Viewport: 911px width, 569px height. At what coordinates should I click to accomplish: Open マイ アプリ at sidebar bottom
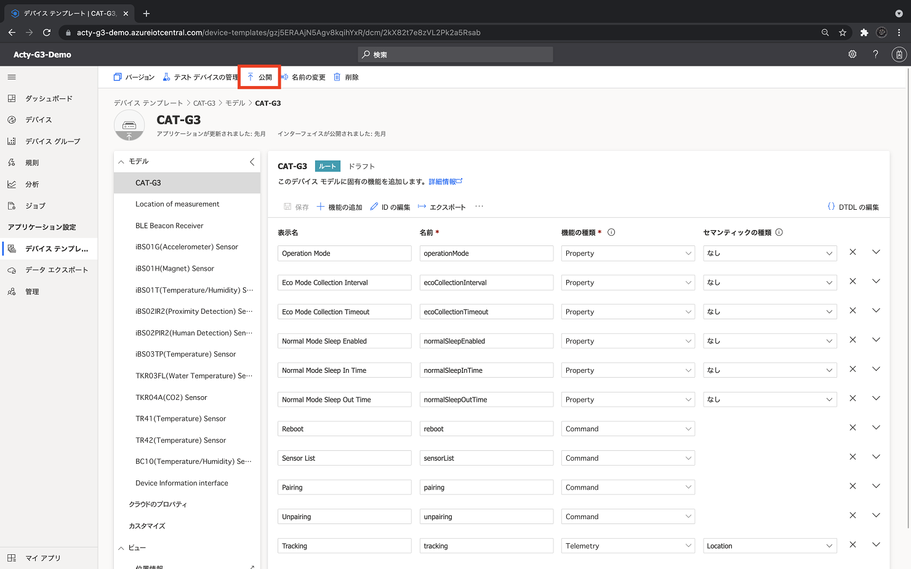point(49,558)
